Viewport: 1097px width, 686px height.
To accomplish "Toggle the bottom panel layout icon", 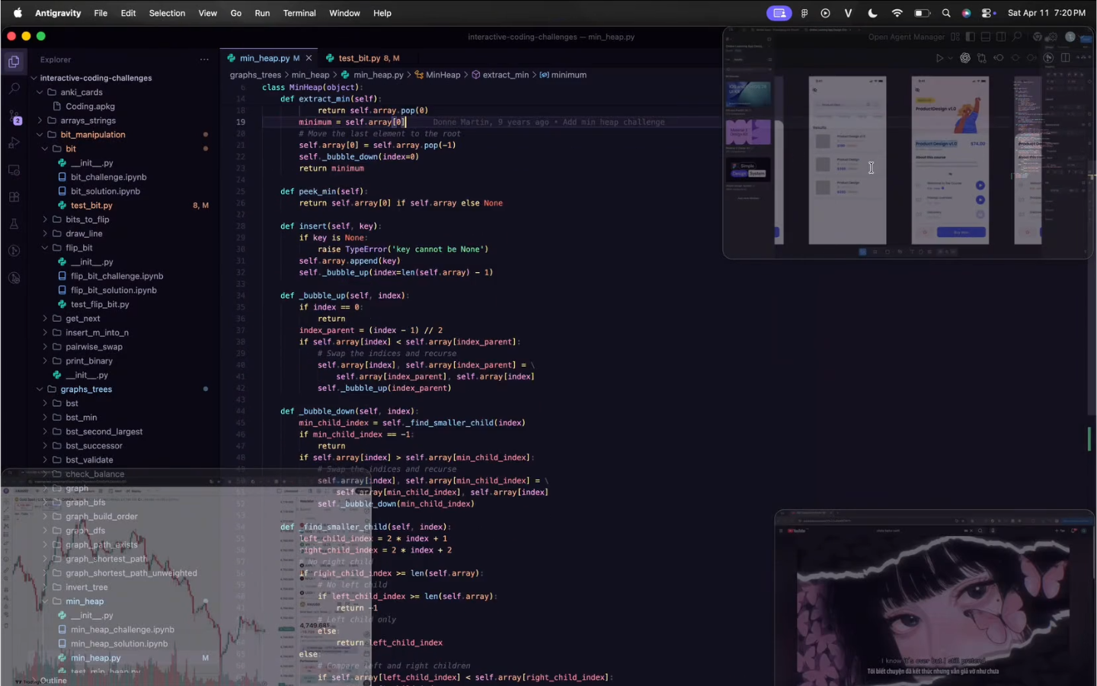I will click(x=986, y=37).
